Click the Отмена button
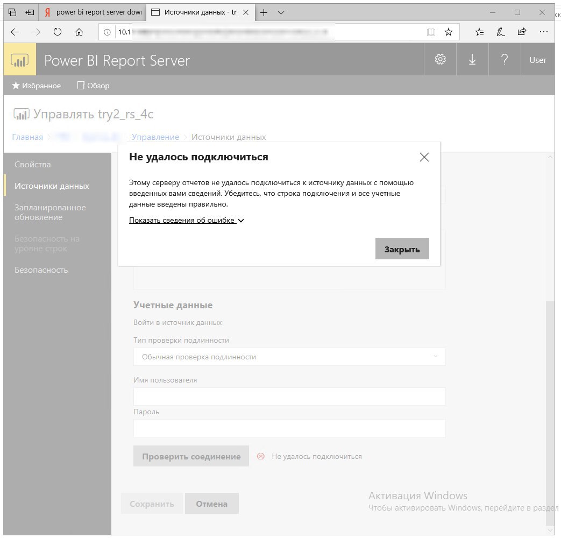 [212, 504]
